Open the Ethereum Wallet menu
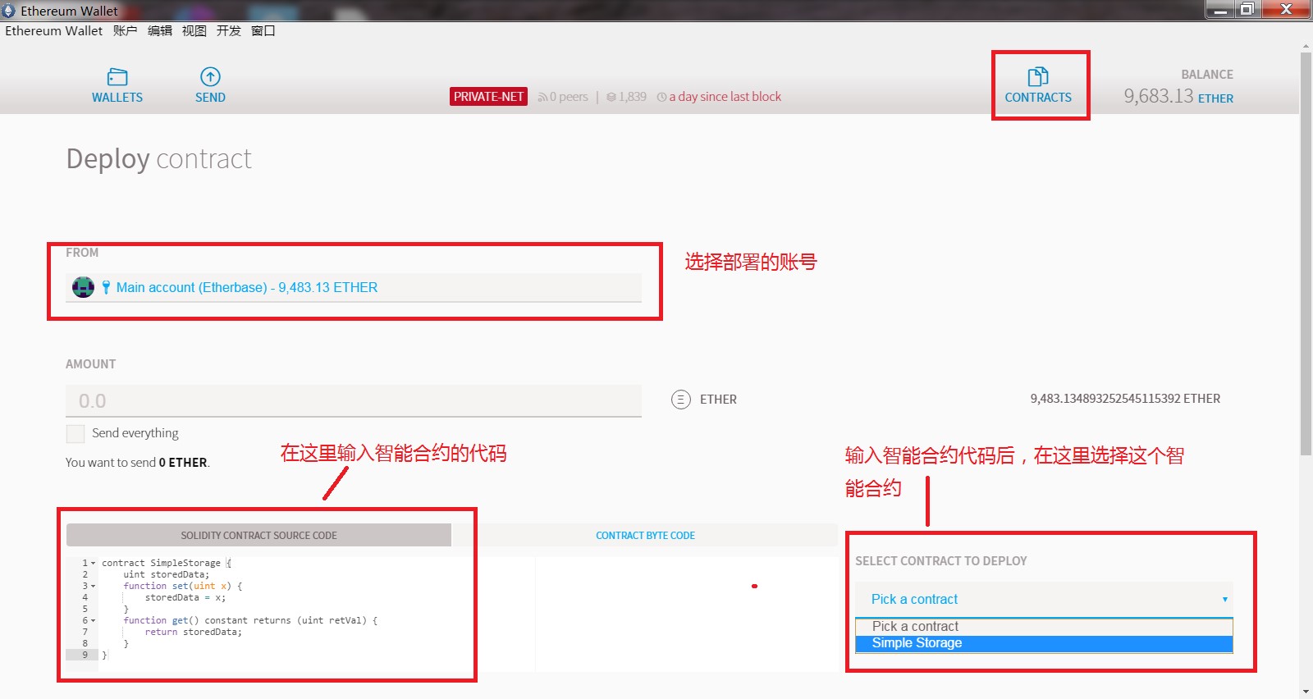1313x699 pixels. click(x=54, y=31)
